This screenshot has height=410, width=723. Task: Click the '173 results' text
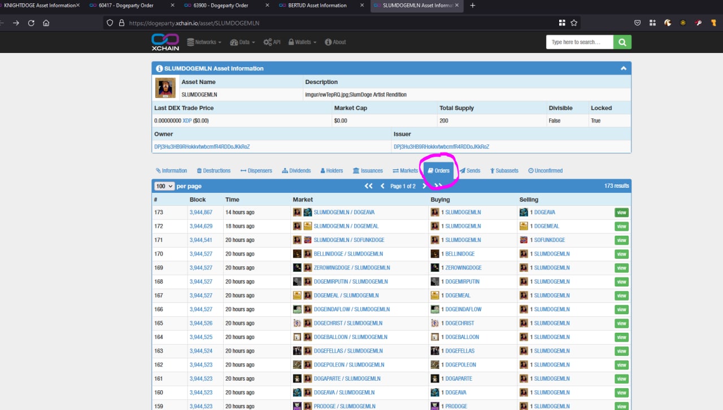coord(616,186)
